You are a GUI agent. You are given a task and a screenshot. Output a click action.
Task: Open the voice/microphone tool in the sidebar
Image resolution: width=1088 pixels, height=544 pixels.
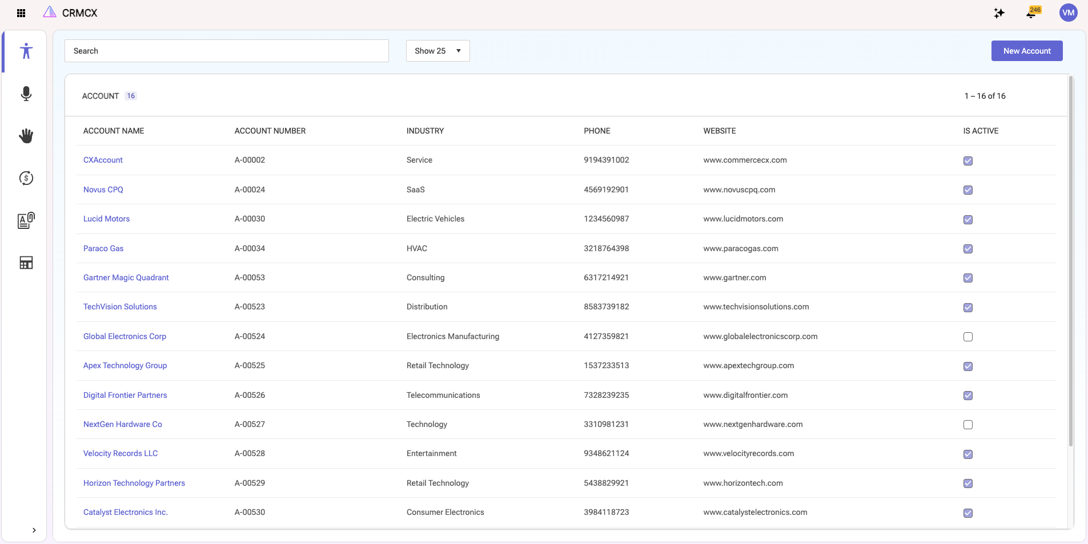click(x=26, y=94)
